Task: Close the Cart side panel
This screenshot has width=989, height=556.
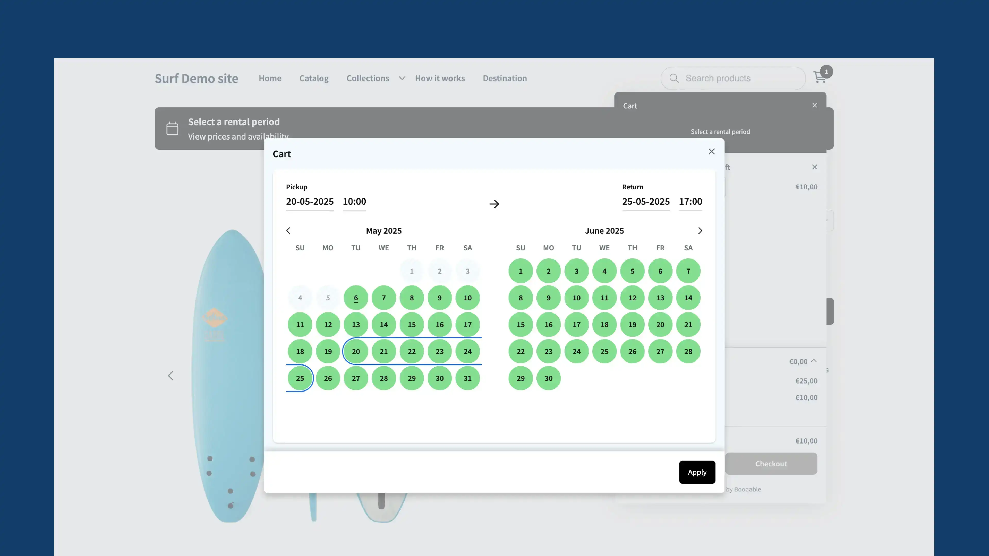Action: (x=814, y=105)
